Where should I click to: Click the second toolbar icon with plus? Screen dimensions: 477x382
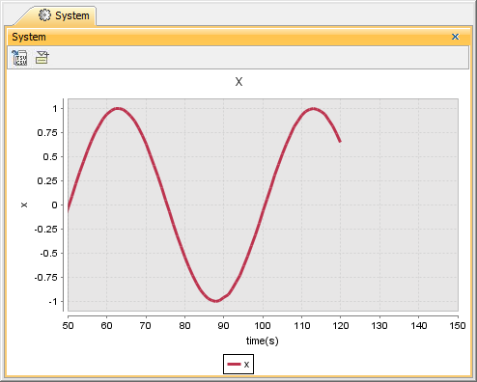pos(42,57)
